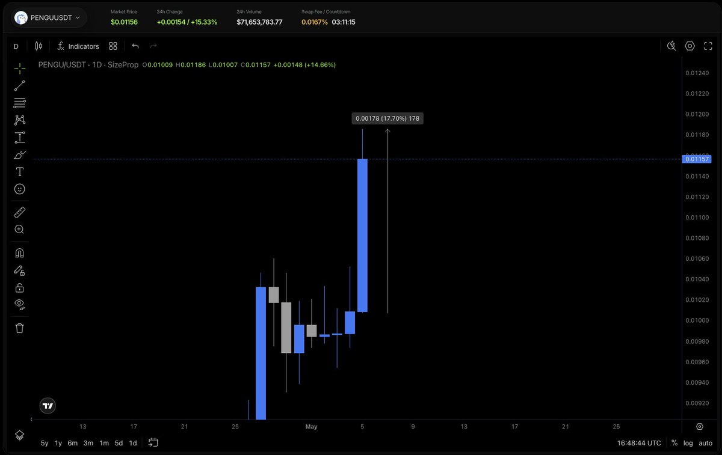The width and height of the screenshot is (722, 455).
Task: Select the measurement label 0.00178 (17.70%) 178
Action: point(387,118)
